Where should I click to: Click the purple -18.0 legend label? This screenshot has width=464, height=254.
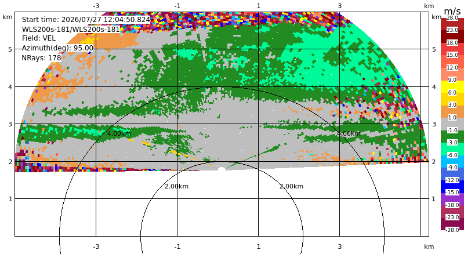[452, 205]
